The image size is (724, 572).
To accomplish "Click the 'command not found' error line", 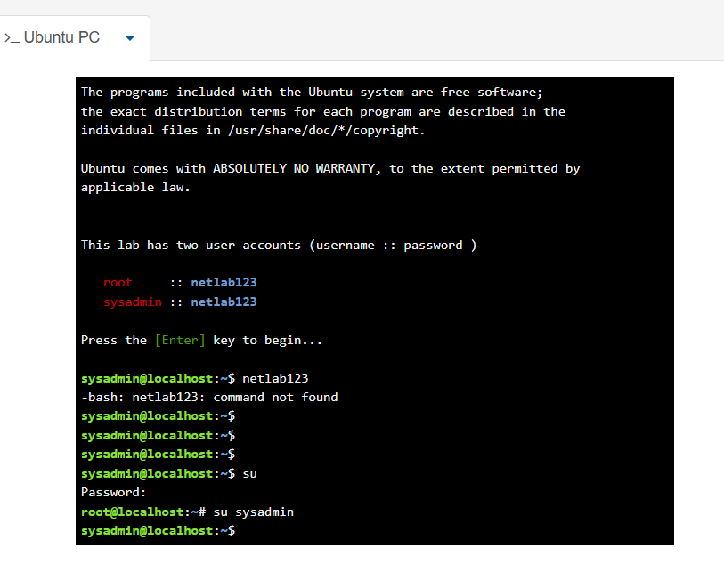I will [x=209, y=398].
